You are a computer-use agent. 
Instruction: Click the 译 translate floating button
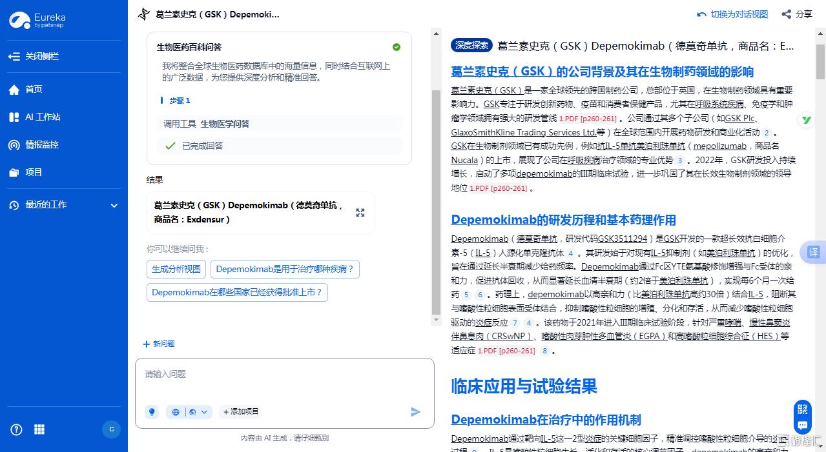point(814,252)
